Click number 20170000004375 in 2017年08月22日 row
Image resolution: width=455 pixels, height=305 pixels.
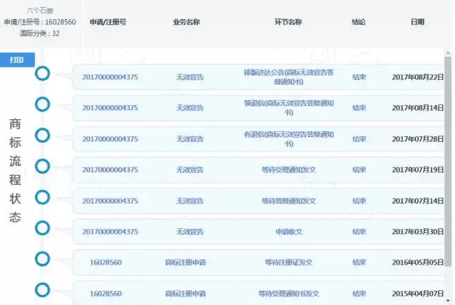[x=110, y=77]
